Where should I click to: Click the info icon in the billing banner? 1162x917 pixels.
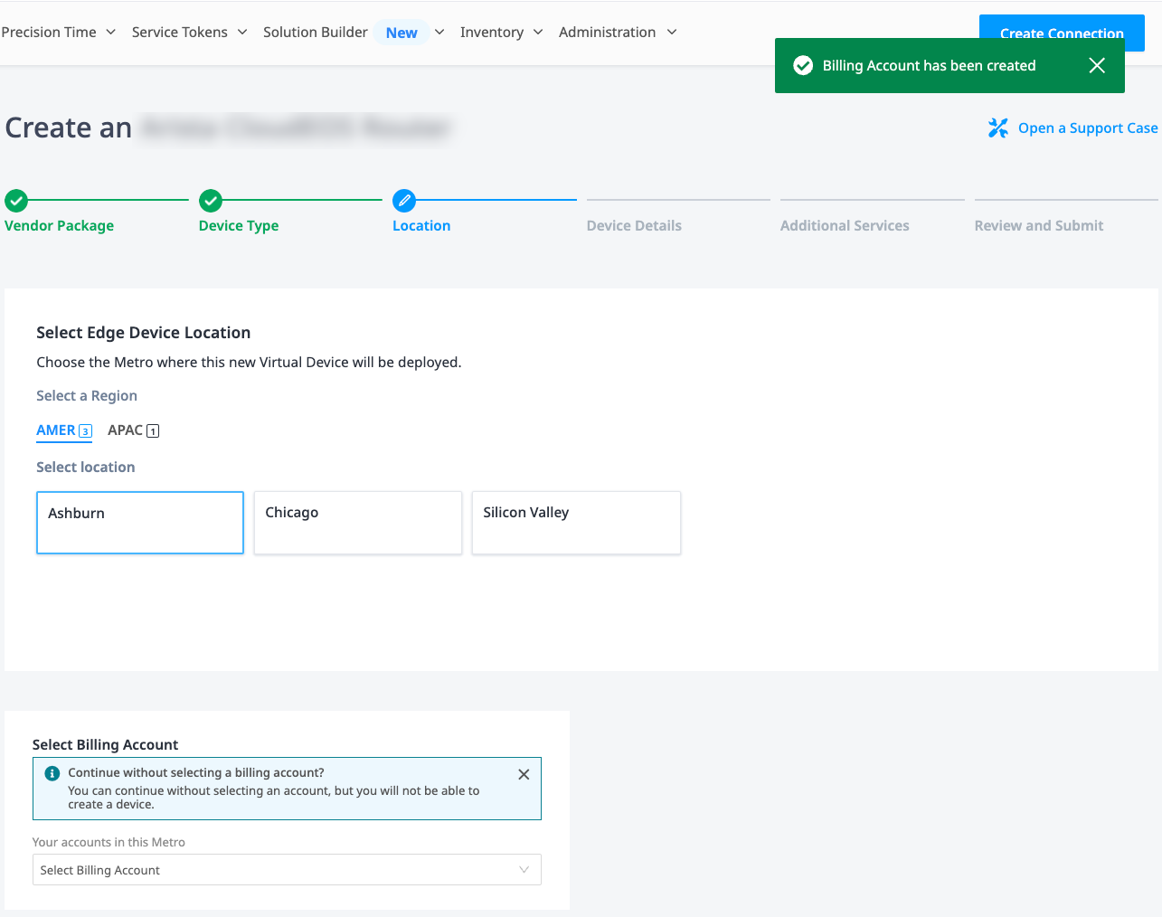[x=52, y=773]
